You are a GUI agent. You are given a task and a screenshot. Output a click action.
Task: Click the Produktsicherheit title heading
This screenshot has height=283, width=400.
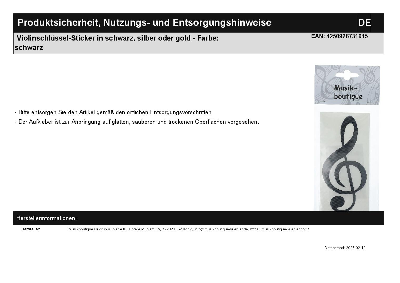click(144, 23)
